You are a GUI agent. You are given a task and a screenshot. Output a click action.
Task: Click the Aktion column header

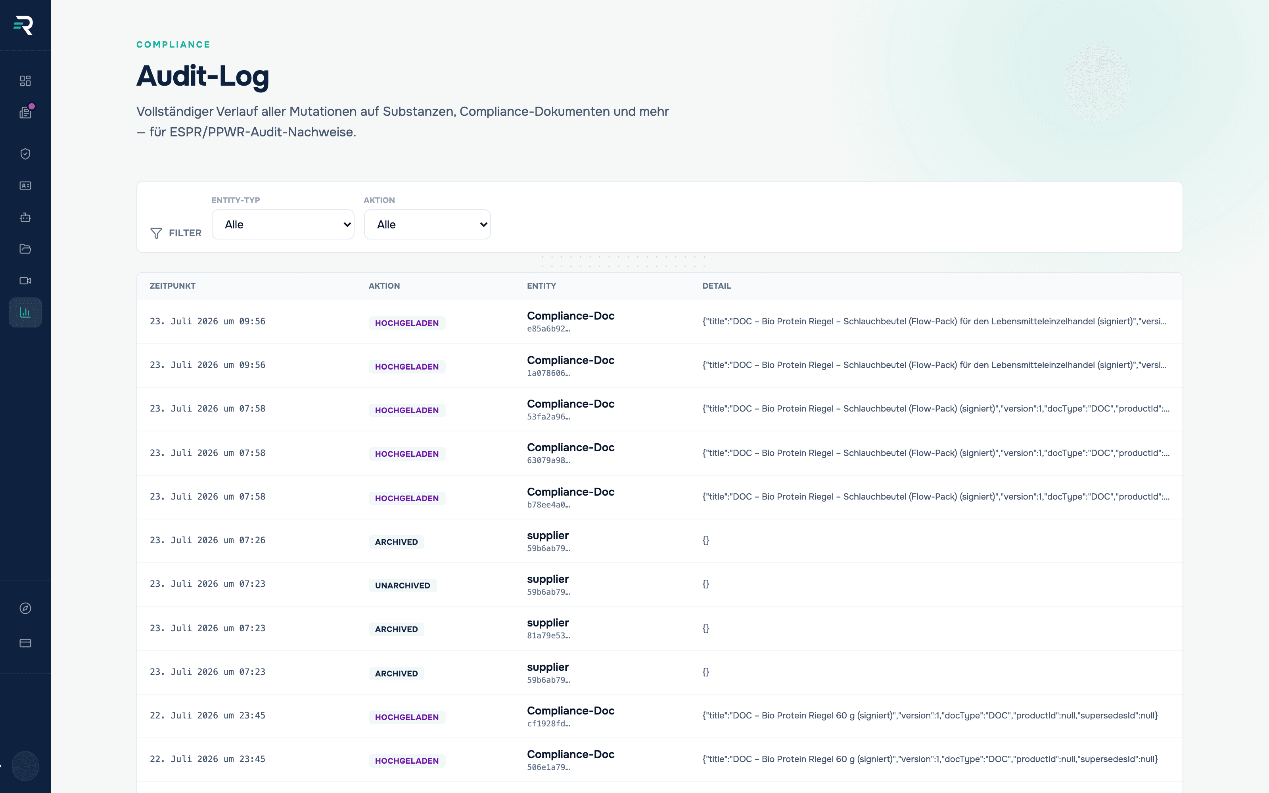(x=384, y=286)
